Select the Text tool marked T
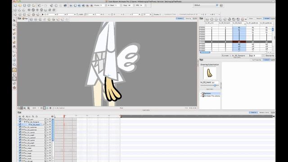This screenshot has width=288, height=162. point(14,38)
